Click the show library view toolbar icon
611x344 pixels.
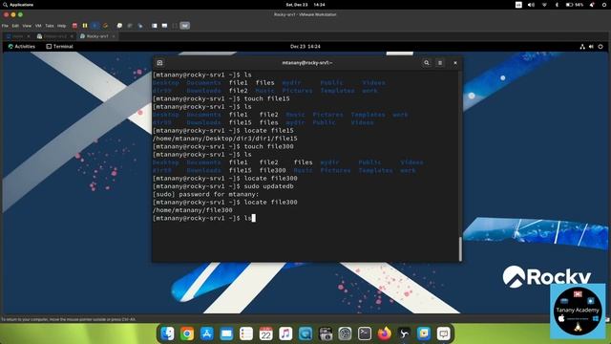click(155, 26)
